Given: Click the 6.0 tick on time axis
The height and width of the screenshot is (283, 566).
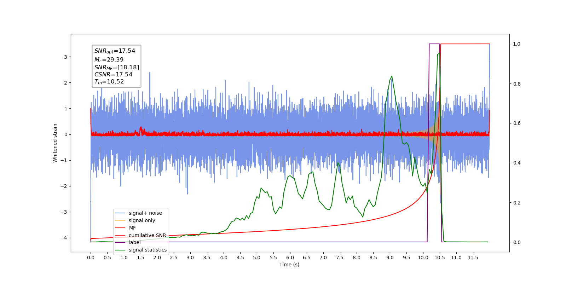Looking at the screenshot, I should (290, 258).
